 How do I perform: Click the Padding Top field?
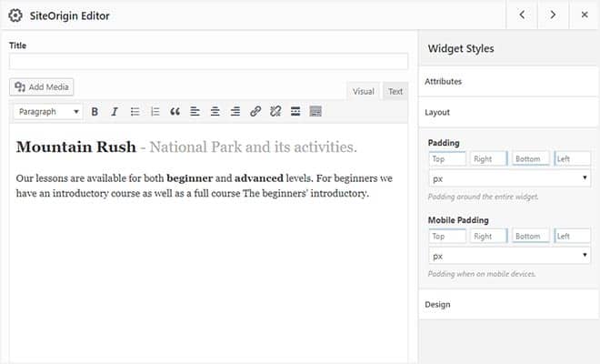447,158
